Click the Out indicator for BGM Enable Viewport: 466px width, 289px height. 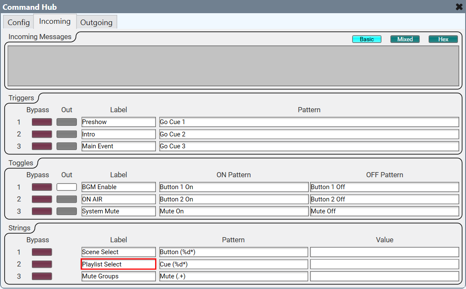67,187
